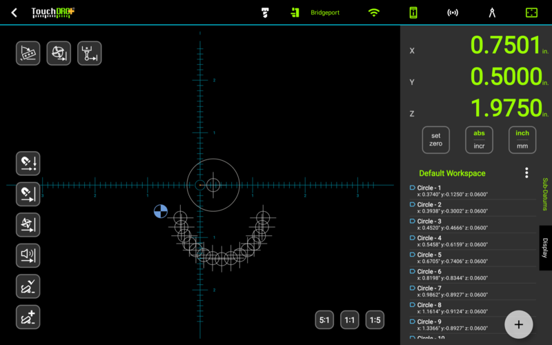Screen dimensions: 552x345
Task: Tap the Z axis readout 1.9750
Action: pyautogui.click(x=506, y=108)
